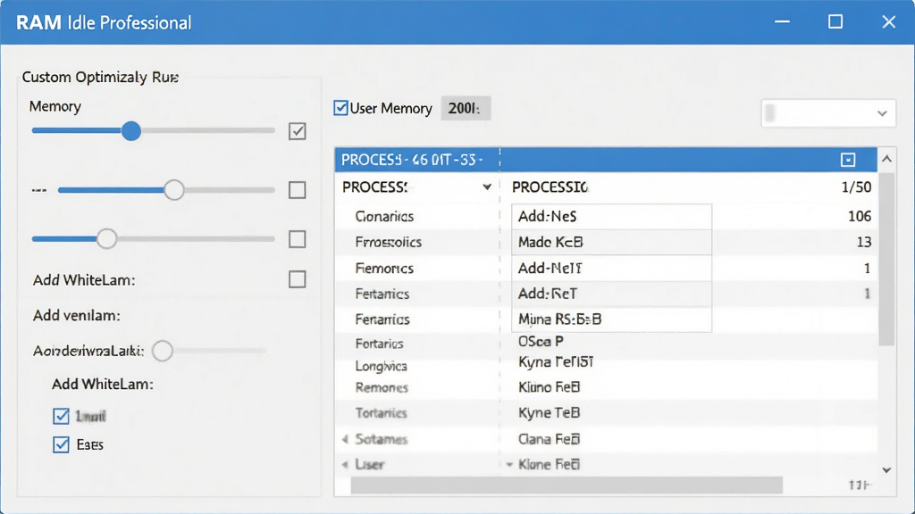The width and height of the screenshot is (915, 514).
Task: Select the Remones process row
Action: (x=382, y=387)
